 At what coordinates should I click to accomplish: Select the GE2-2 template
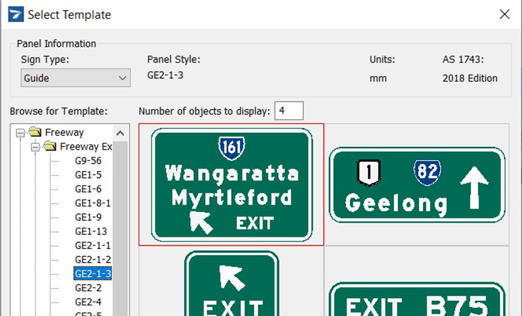point(90,287)
